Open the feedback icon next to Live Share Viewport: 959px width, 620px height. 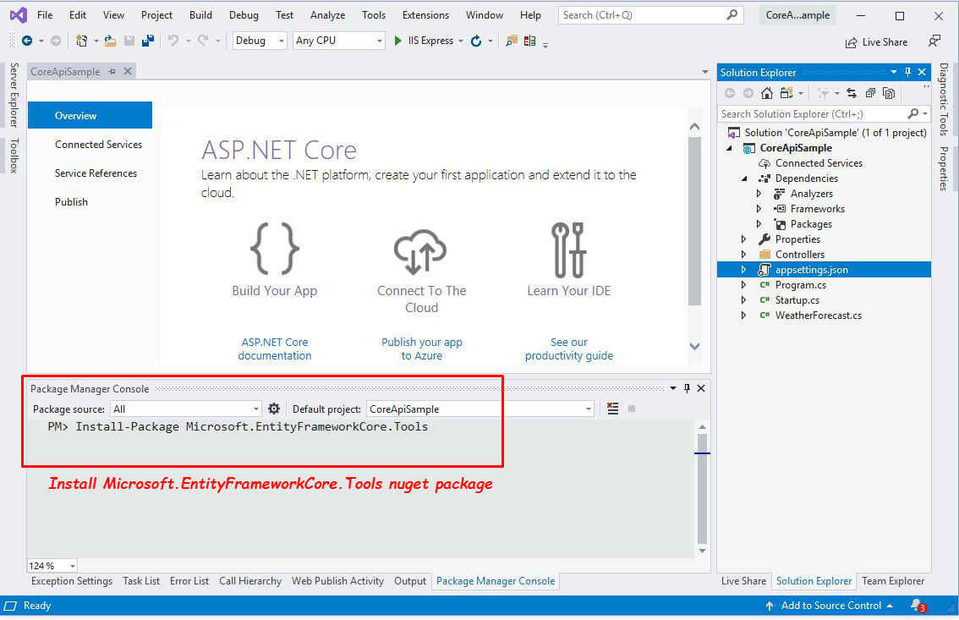coord(934,41)
